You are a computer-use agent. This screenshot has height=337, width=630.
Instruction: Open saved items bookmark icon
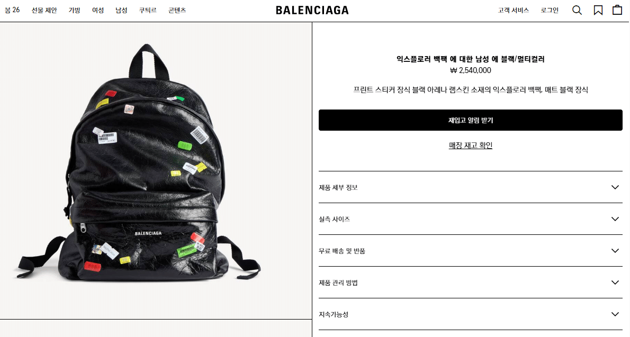point(598,10)
